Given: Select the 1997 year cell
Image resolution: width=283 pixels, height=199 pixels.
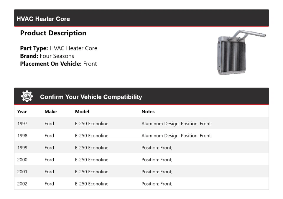Looking at the screenshot, I should click(x=22, y=124).
